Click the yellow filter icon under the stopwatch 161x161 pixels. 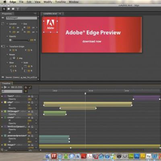(26, 91)
